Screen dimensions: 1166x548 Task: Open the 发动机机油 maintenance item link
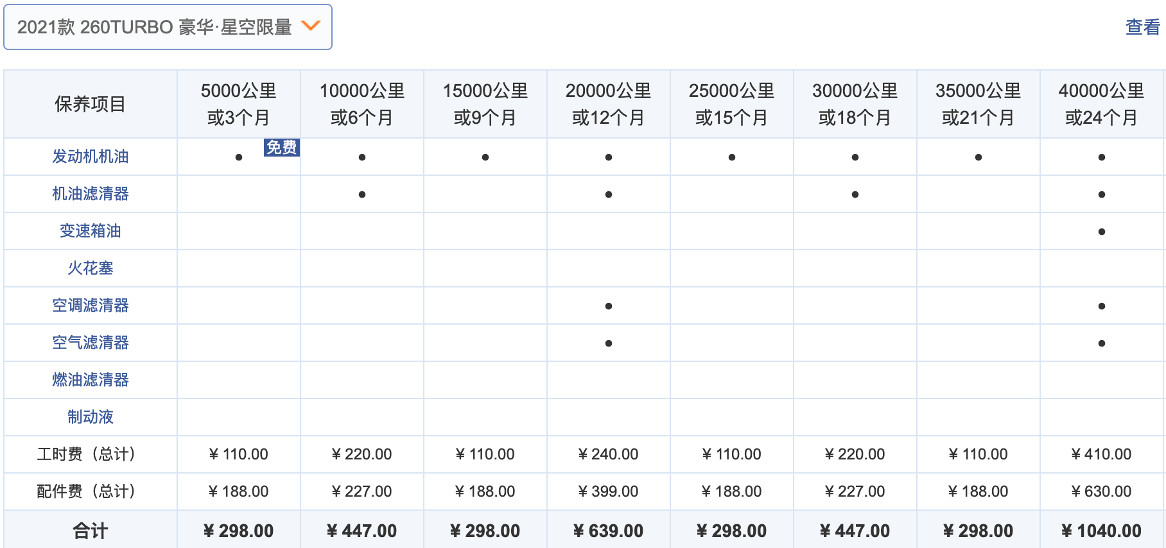click(x=91, y=157)
